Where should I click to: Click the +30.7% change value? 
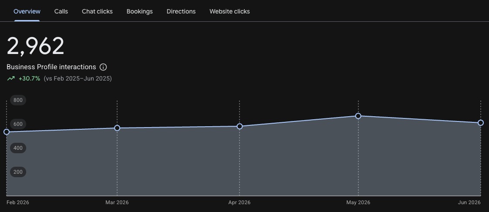tap(29, 78)
